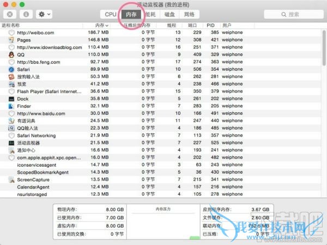Click port count 506 for Safari

click(x=197, y=69)
